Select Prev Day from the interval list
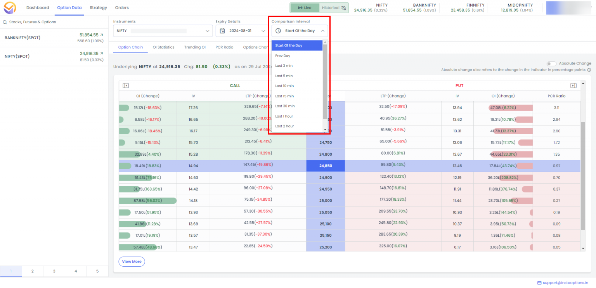 (282, 56)
